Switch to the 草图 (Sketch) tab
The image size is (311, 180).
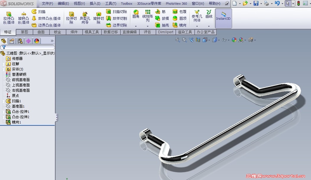click(x=25, y=32)
